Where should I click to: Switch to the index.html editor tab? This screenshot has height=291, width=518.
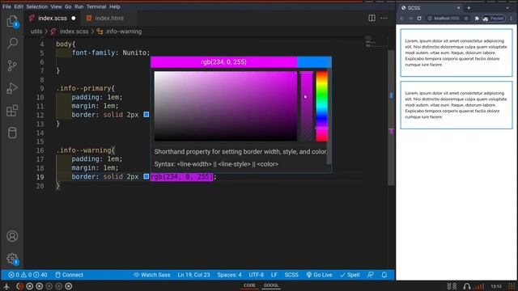point(109,18)
